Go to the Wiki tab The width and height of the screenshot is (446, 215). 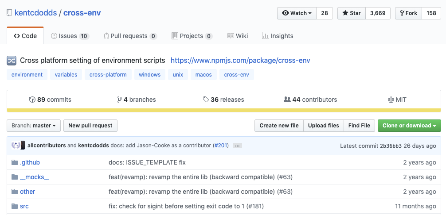point(238,36)
